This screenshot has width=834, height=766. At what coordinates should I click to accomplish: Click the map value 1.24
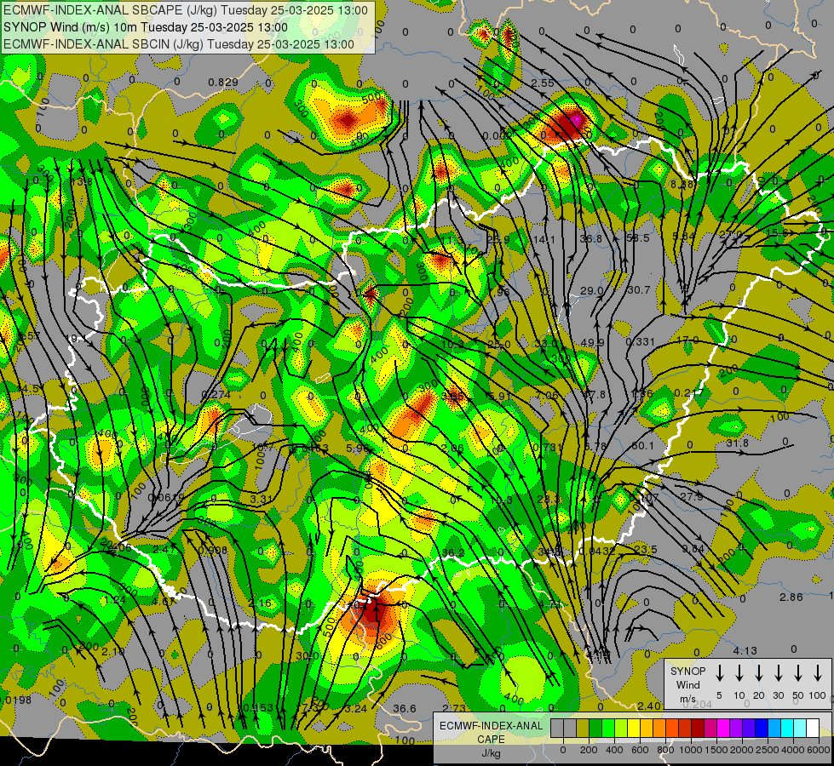tap(114, 600)
